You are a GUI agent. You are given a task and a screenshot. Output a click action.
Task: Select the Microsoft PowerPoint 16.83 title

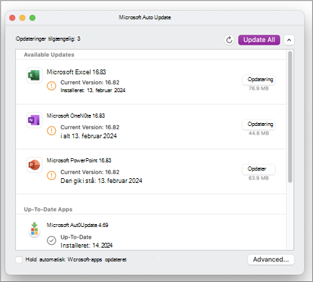[x=79, y=160]
